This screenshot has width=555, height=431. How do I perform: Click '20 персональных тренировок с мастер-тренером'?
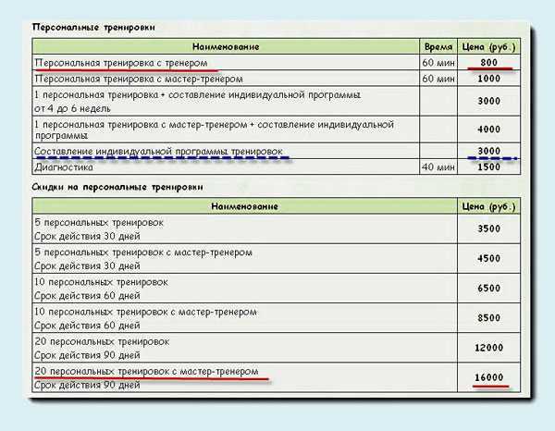(x=146, y=372)
